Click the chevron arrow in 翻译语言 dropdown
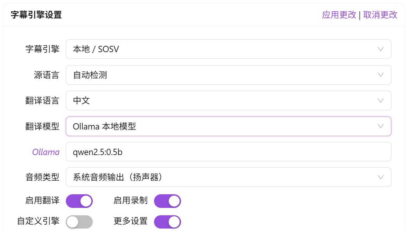 (381, 101)
